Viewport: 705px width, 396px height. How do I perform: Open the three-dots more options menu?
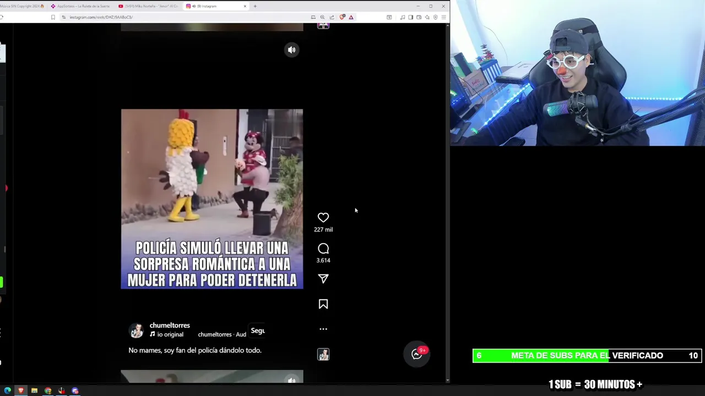(x=323, y=329)
